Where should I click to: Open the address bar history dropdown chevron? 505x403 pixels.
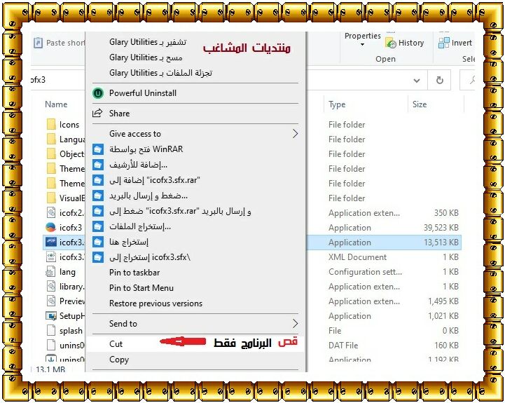416,80
